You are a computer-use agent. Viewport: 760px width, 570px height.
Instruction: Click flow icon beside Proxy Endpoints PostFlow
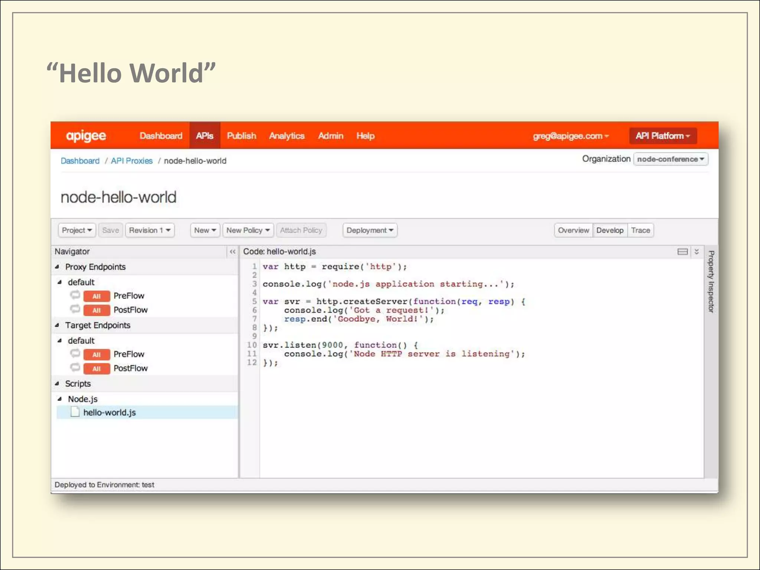(75, 309)
